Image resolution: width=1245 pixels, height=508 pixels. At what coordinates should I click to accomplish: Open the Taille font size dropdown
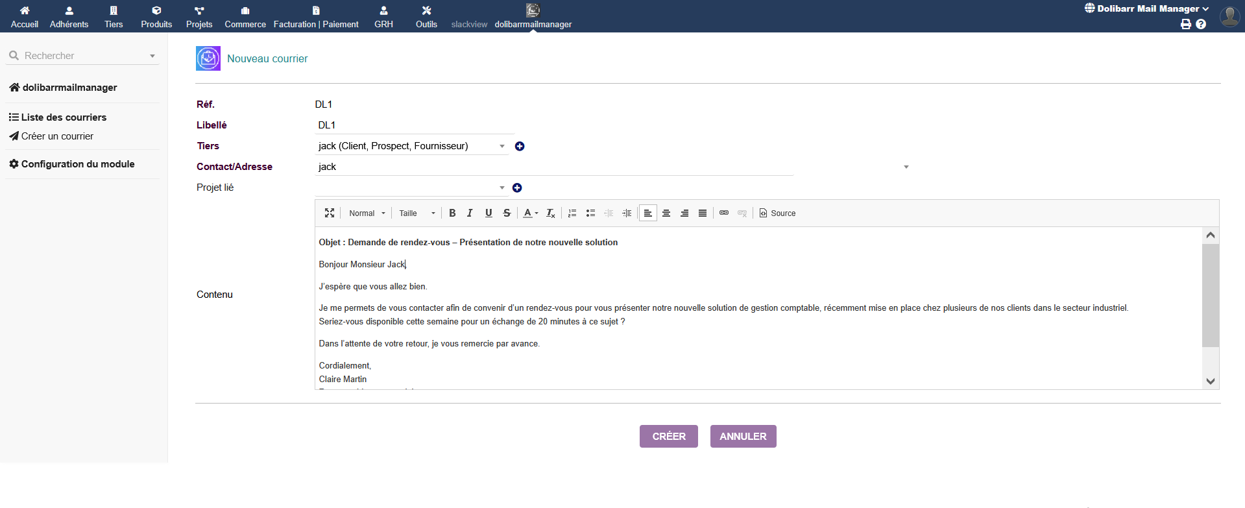[417, 213]
